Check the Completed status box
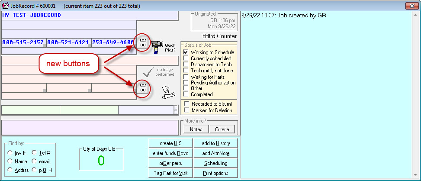 pos(186,94)
